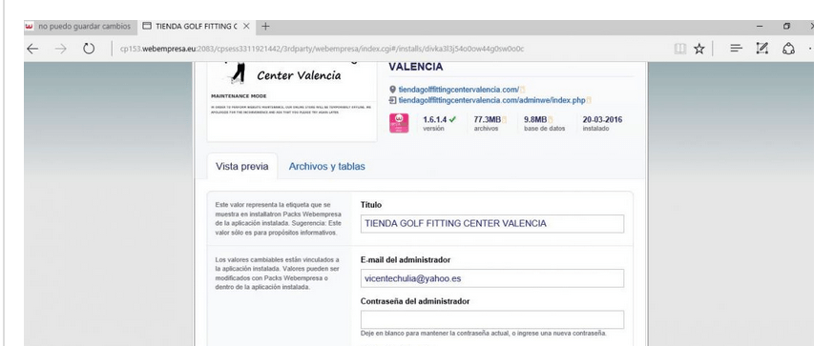Select the Vista previa tab
Screen dimensions: 834x346
[242, 167]
